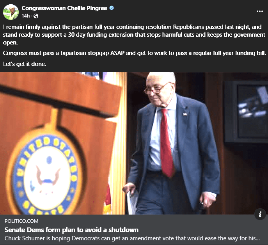Click the POLITICO.COM source label
The image size is (268, 245).
tap(21, 221)
